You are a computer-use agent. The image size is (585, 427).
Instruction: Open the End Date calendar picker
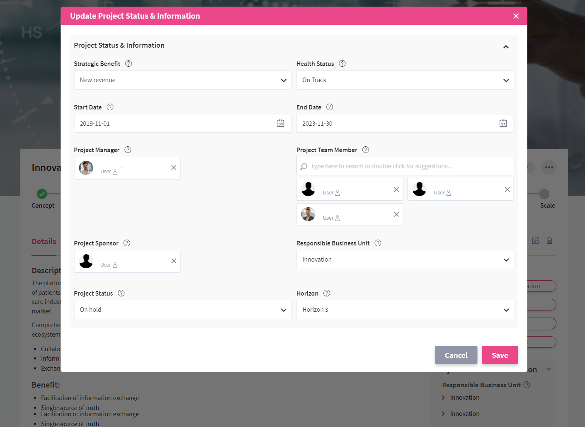(503, 124)
